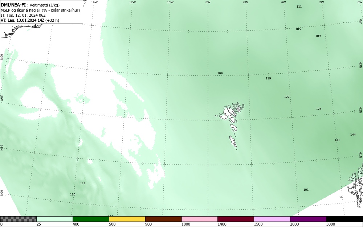363x227 pixels.
Task: Click the 12W longitude label
Action: point(132,2)
